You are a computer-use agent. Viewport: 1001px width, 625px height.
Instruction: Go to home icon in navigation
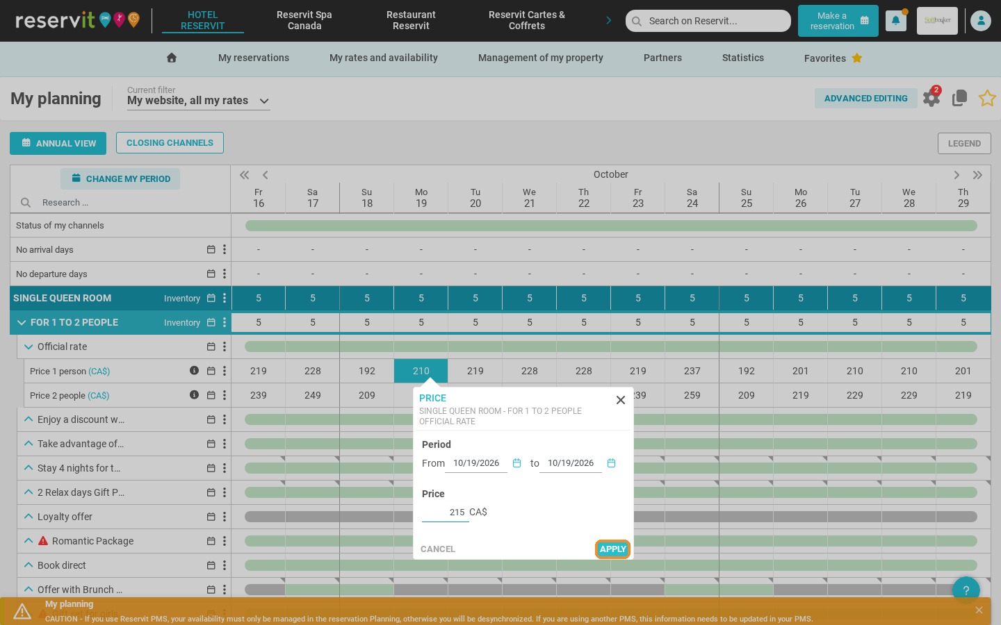tap(172, 58)
